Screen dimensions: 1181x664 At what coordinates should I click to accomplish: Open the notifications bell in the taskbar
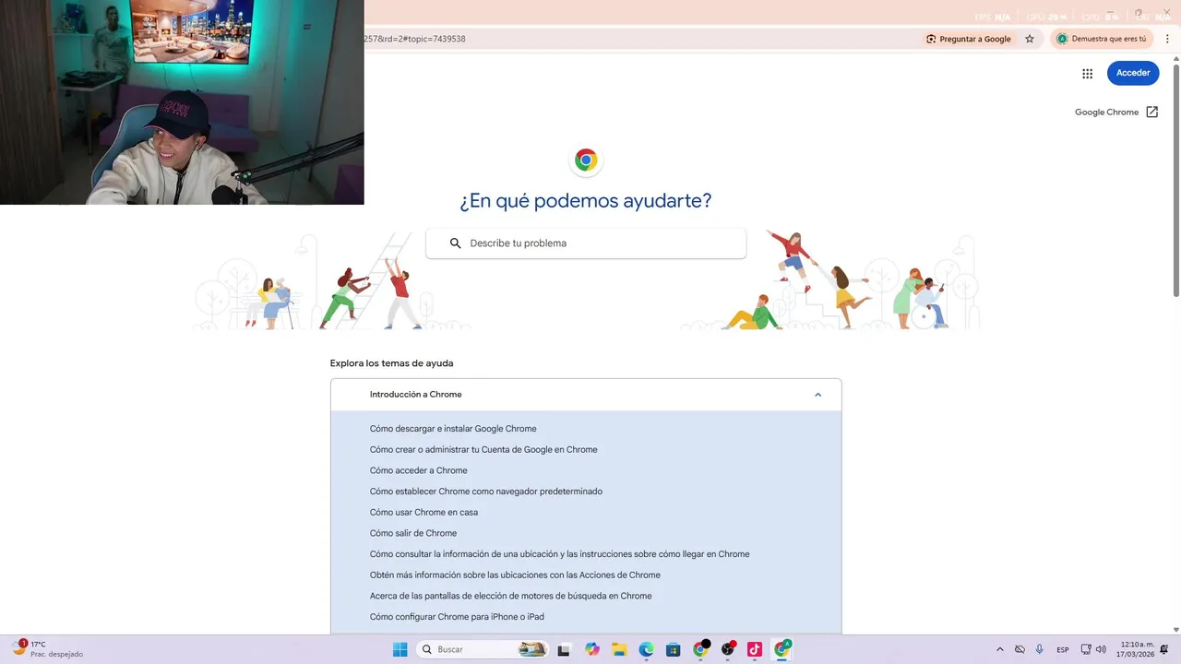tap(1164, 649)
